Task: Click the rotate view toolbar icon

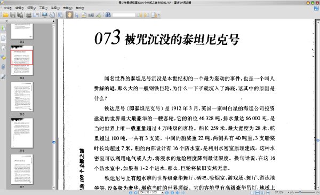Action: (52, 15)
